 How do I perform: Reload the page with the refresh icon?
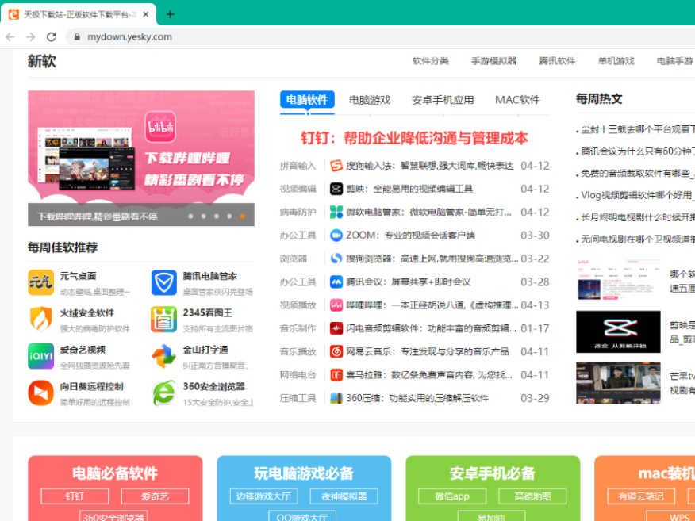click(52, 36)
